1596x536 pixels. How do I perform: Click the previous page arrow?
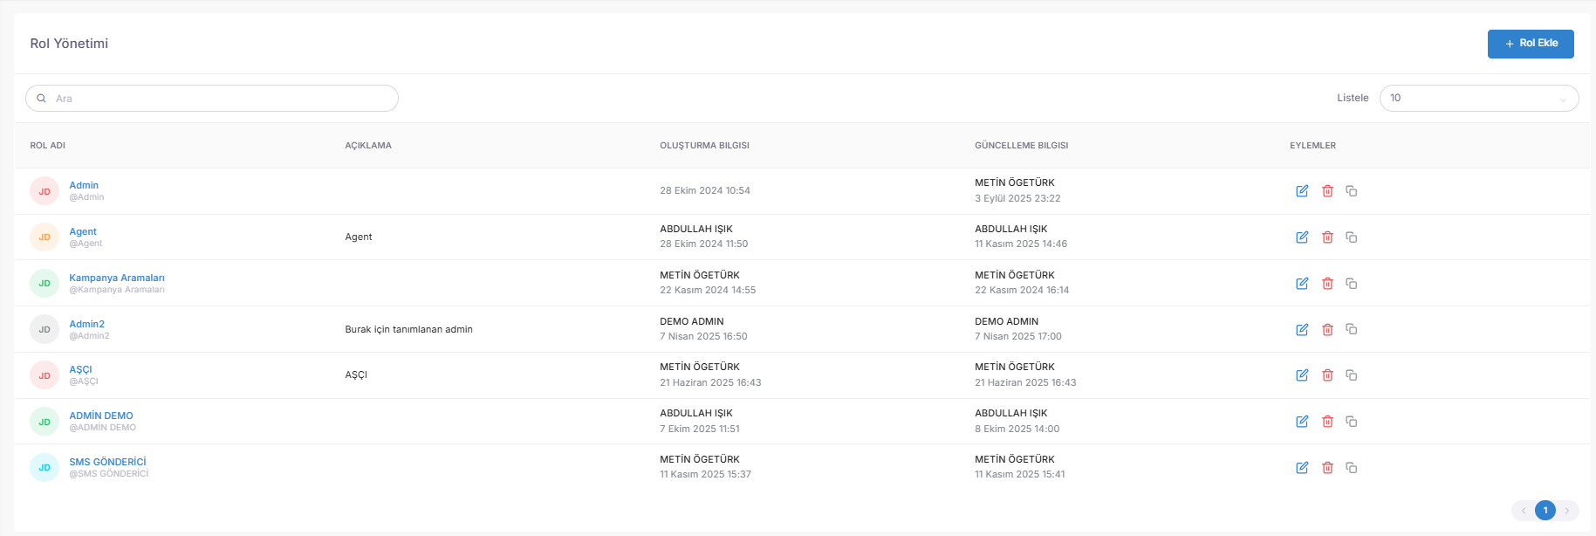tap(1524, 511)
